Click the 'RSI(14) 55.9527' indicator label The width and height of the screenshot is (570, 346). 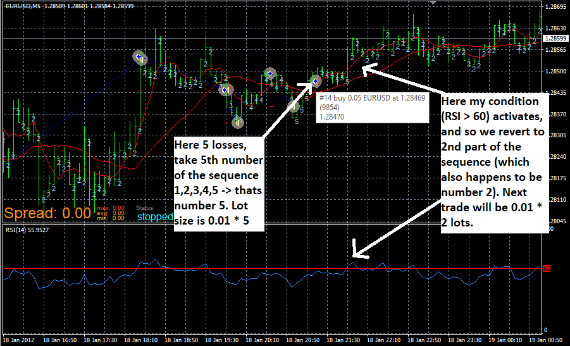[x=27, y=230]
